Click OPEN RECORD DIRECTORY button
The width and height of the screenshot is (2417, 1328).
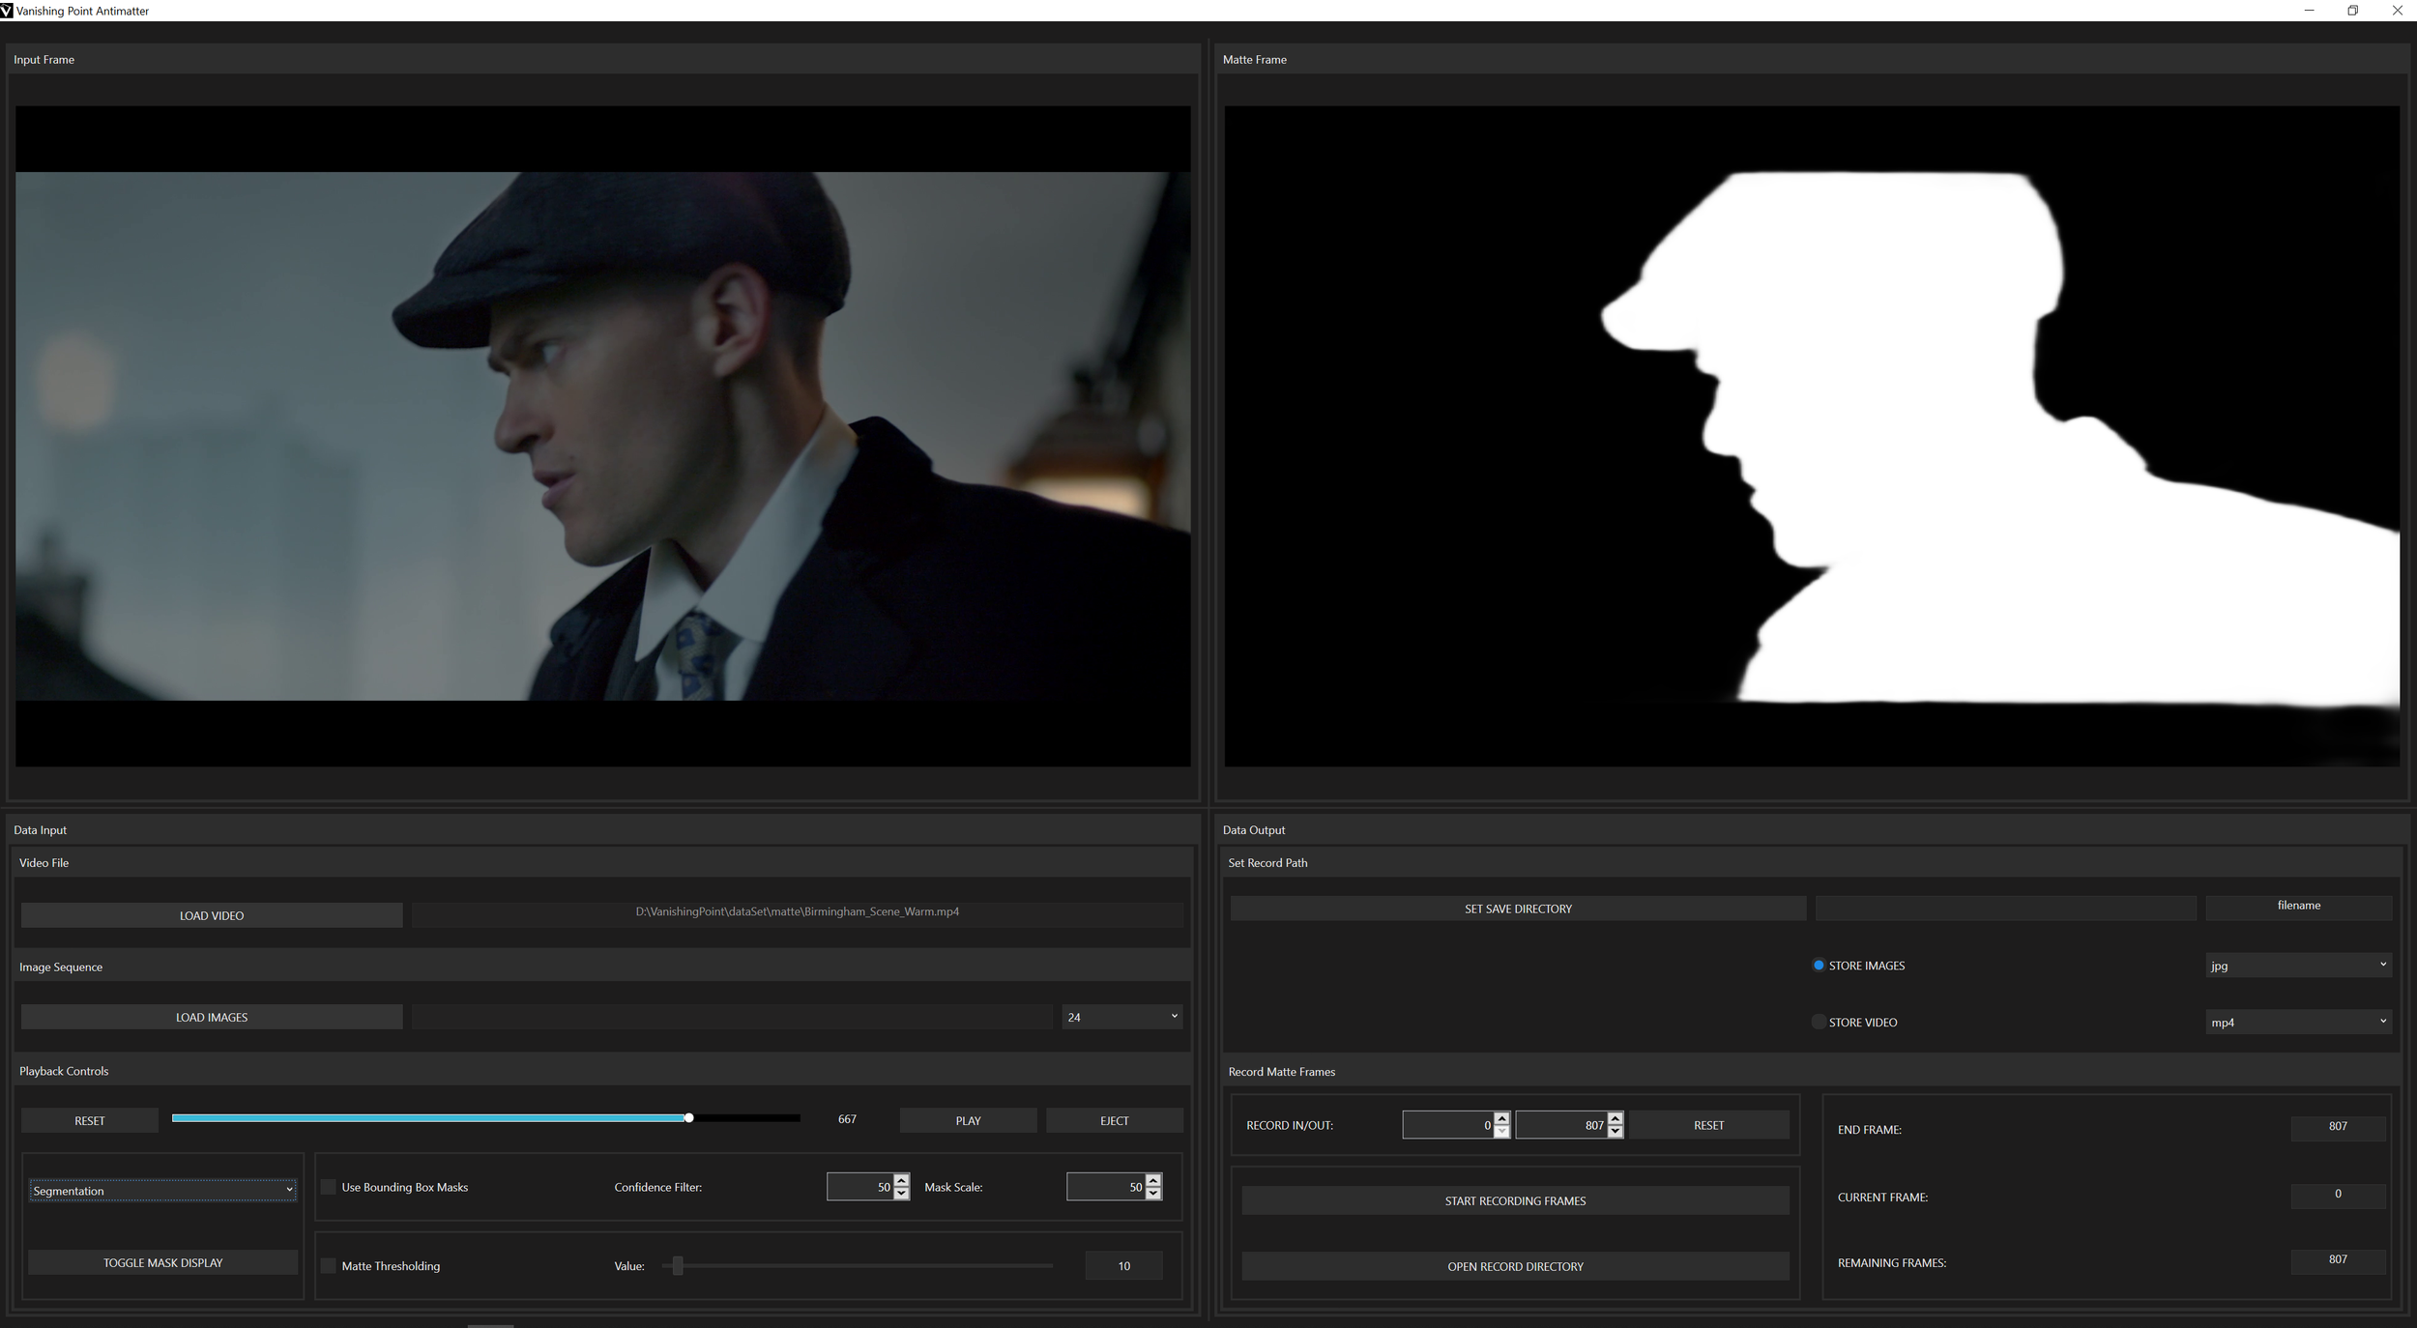[x=1515, y=1266]
